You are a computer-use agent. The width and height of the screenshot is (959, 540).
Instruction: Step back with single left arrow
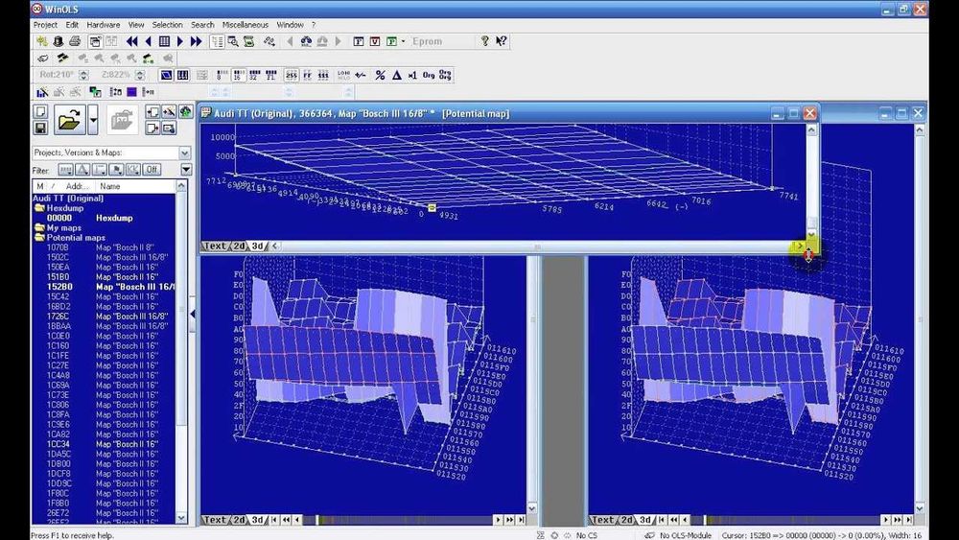click(148, 41)
